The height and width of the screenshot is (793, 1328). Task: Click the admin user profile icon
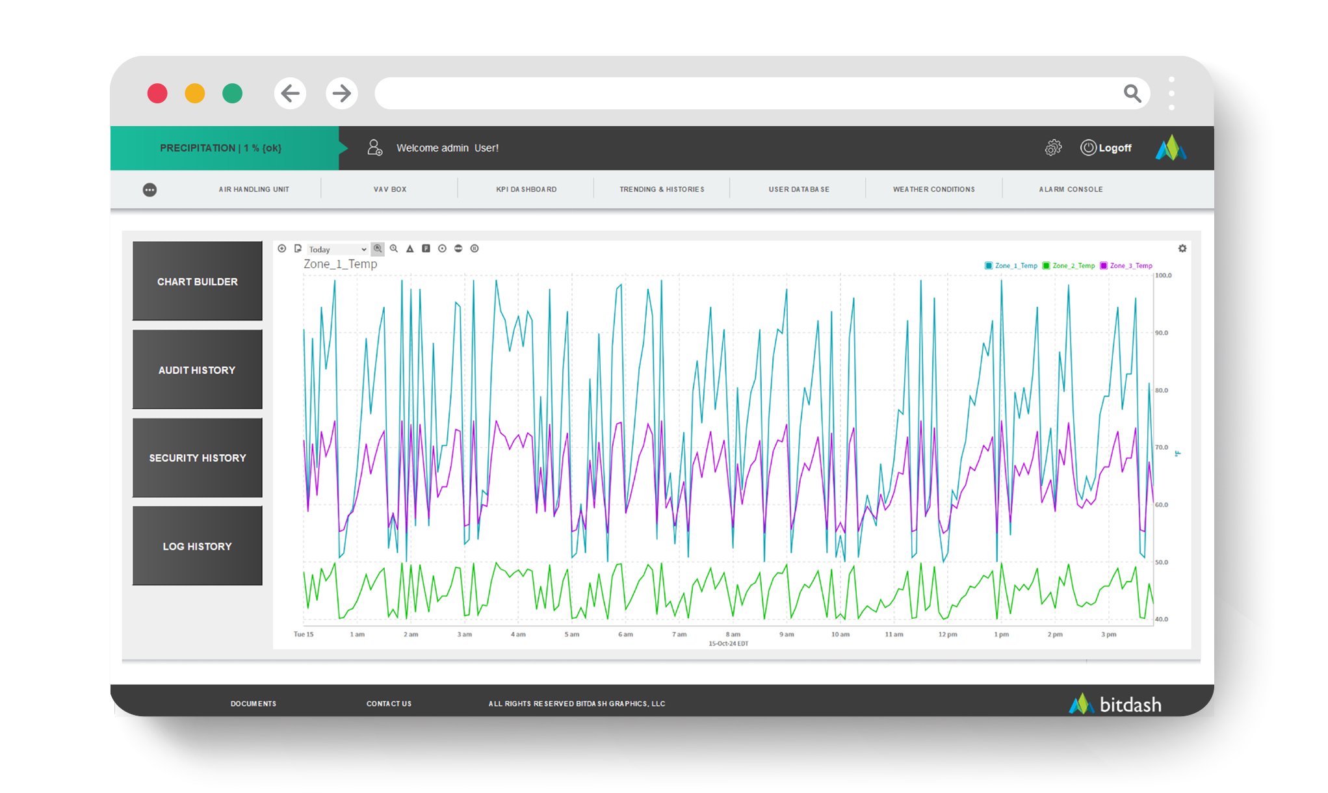tap(374, 148)
